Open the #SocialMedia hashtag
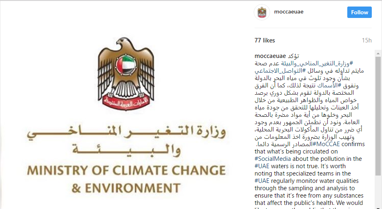Screen dimensions: 382x209 tap(273, 159)
